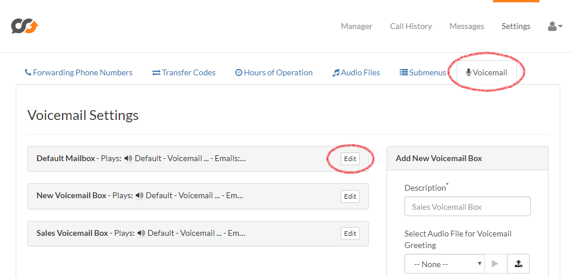Expand the voicemail greeting audio file dropdown
The image size is (573, 277).
[445, 264]
